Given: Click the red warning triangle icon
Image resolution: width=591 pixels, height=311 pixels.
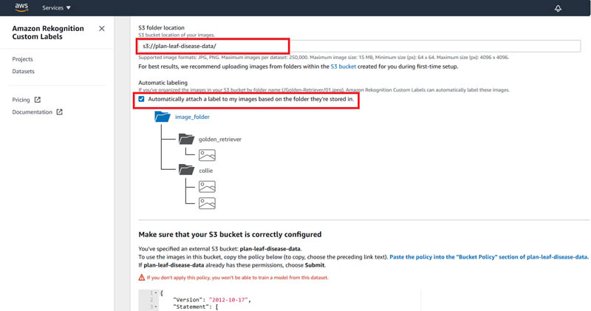Looking at the screenshot, I should click(x=141, y=278).
